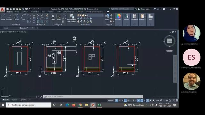
Task: Click the ViewCube top face
Action: point(169,41)
